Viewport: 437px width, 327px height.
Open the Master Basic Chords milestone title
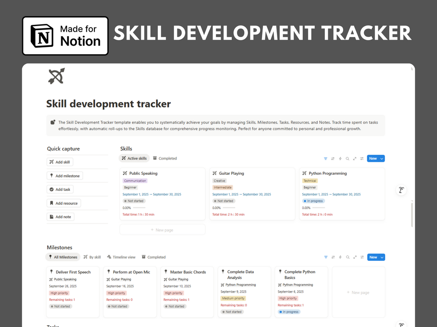188,272
